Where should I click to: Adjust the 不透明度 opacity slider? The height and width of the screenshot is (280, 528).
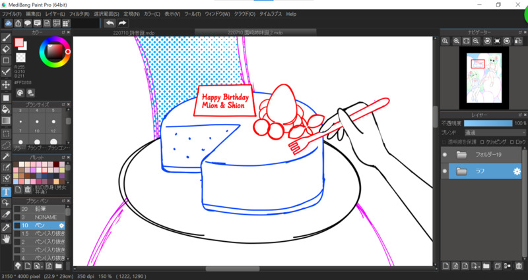point(488,123)
